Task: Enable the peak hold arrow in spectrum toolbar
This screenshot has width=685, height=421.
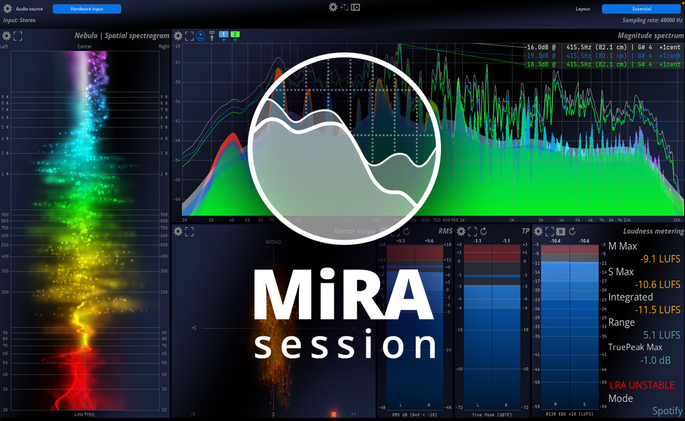Action: coord(211,35)
